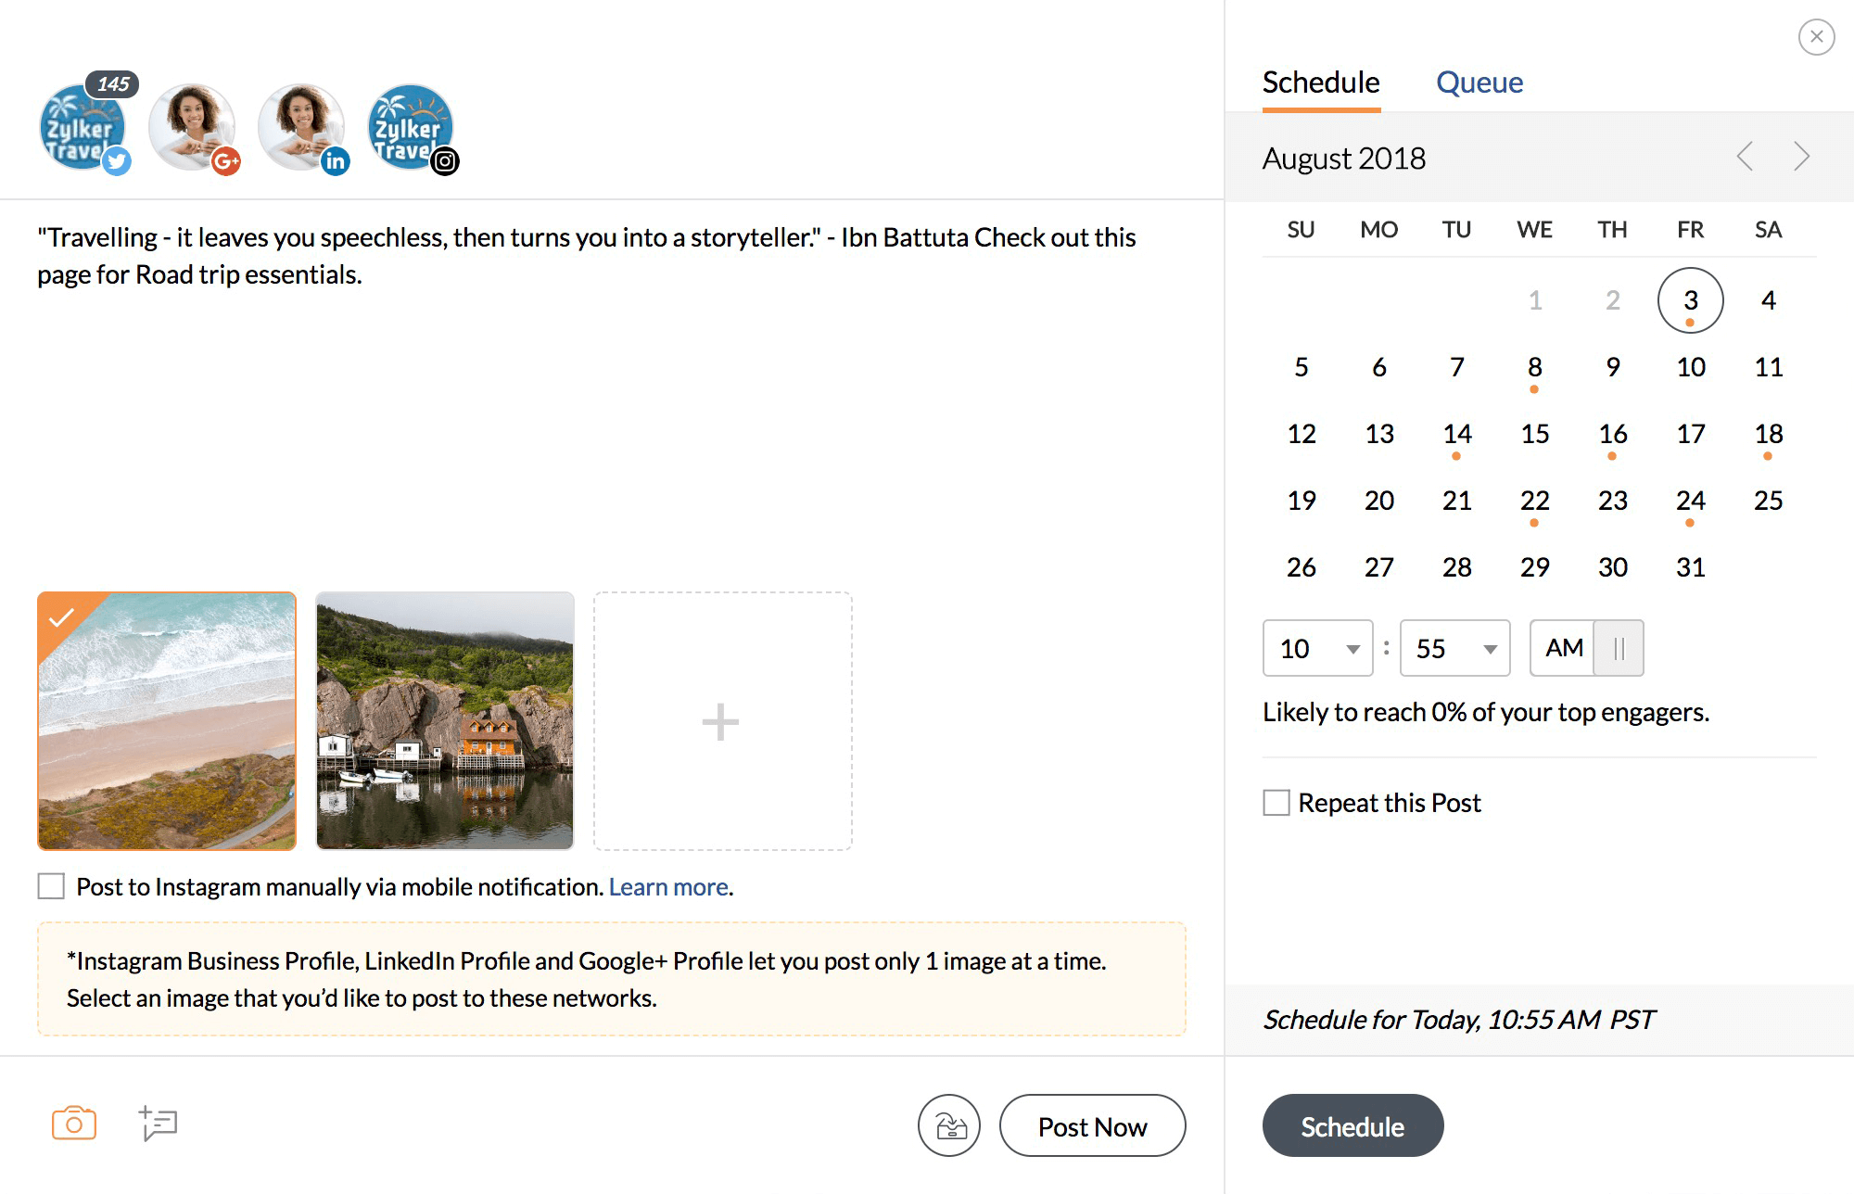This screenshot has height=1194, width=1854.
Task: Save post to drafts with the tray icon
Action: [949, 1125]
